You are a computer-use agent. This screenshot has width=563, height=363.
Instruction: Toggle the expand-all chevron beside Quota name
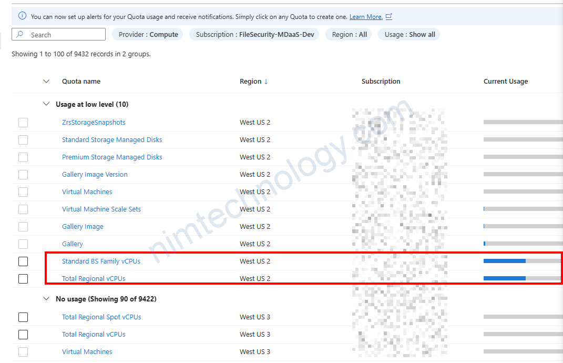click(46, 82)
